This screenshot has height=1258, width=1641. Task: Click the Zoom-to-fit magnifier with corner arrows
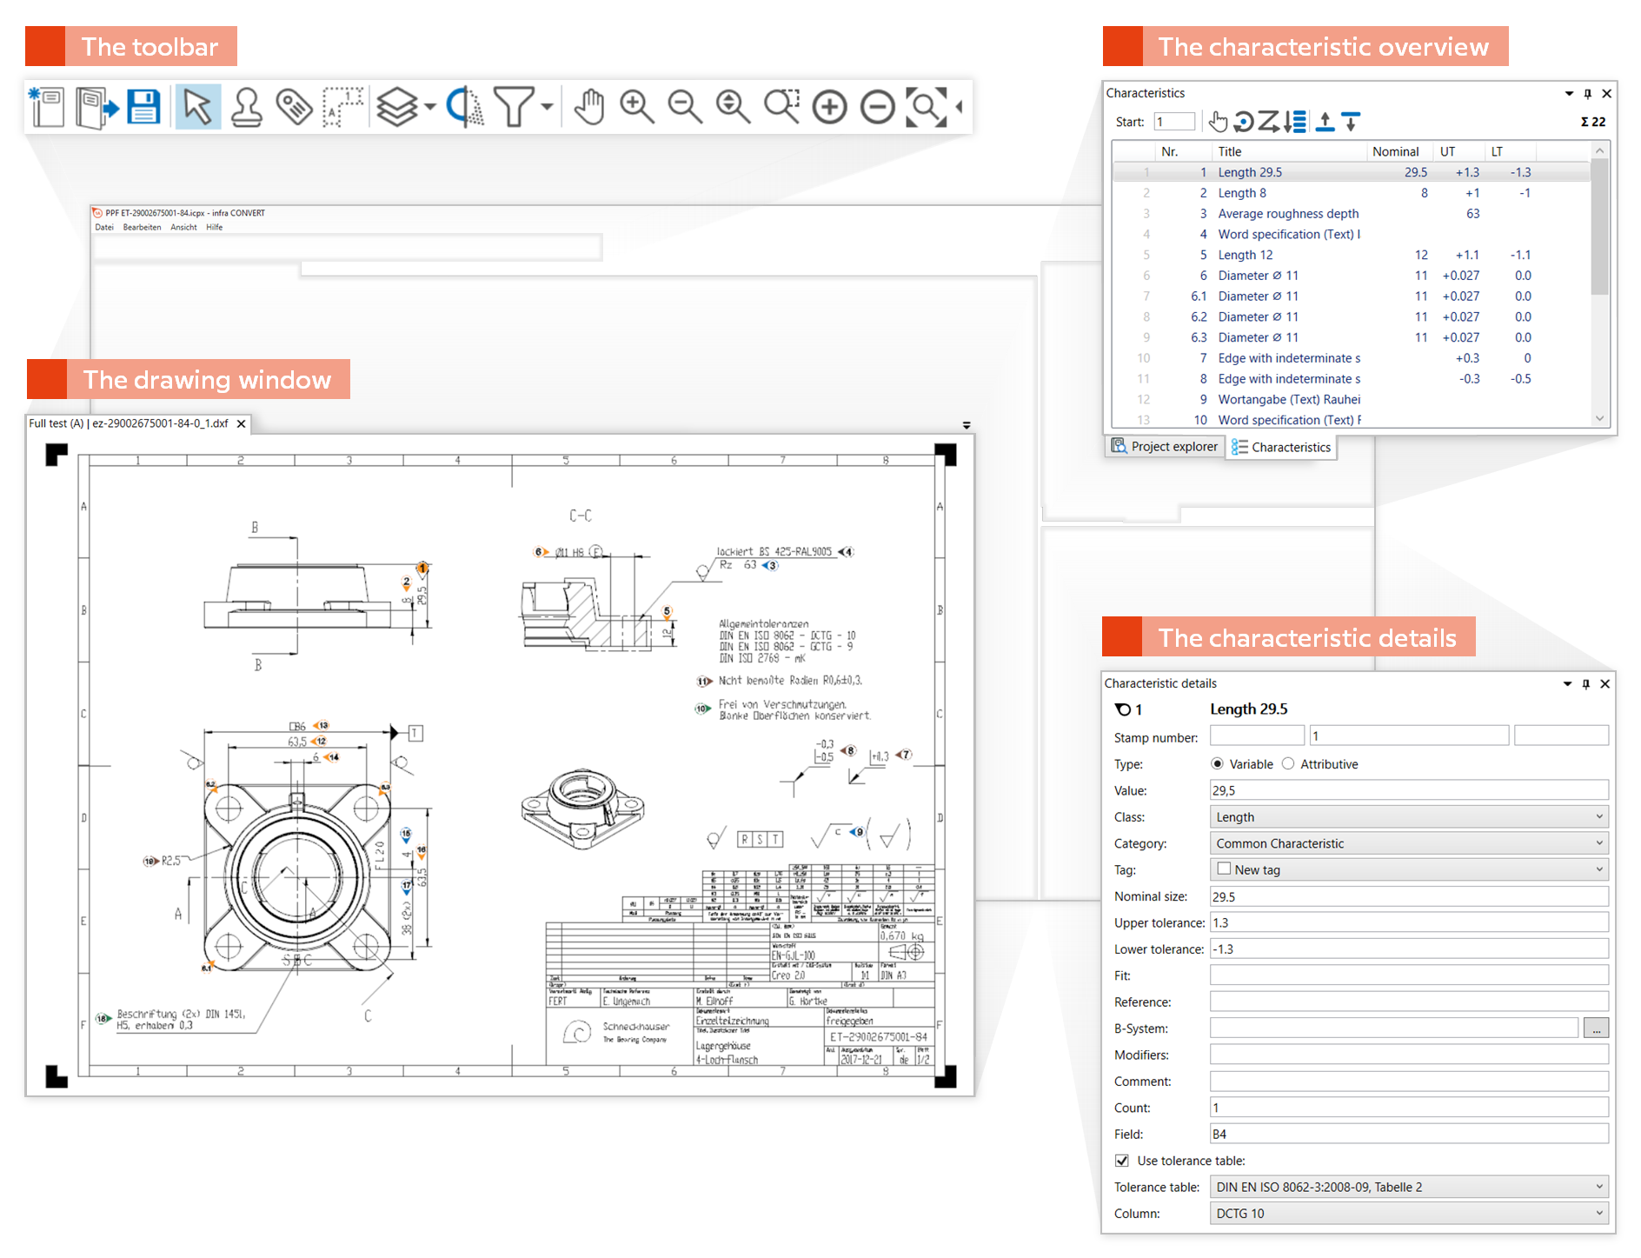926,108
